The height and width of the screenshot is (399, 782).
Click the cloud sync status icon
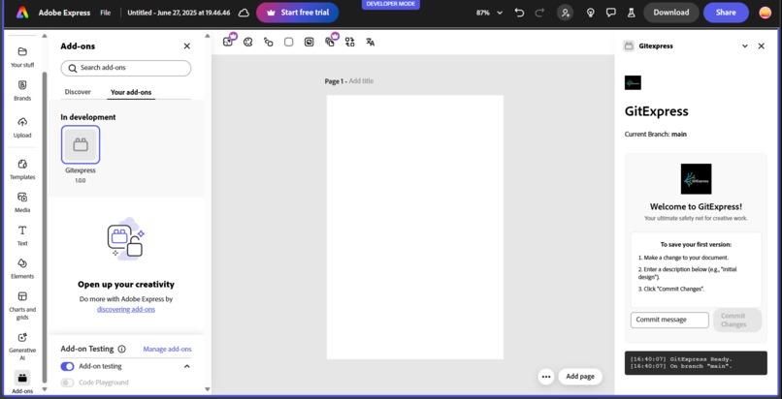[x=244, y=13]
